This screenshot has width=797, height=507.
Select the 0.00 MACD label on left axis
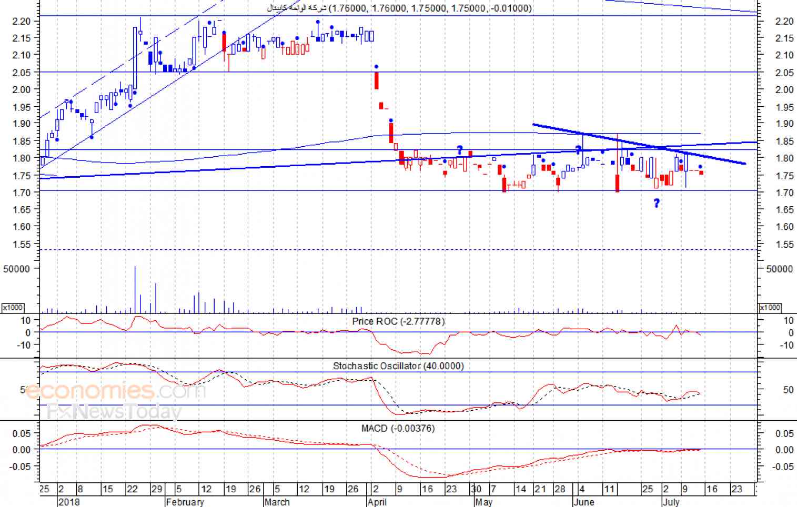click(x=21, y=450)
